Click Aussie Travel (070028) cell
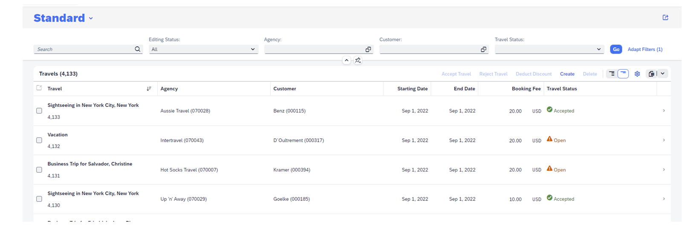Screen dimensions: 682x226 coord(185,111)
